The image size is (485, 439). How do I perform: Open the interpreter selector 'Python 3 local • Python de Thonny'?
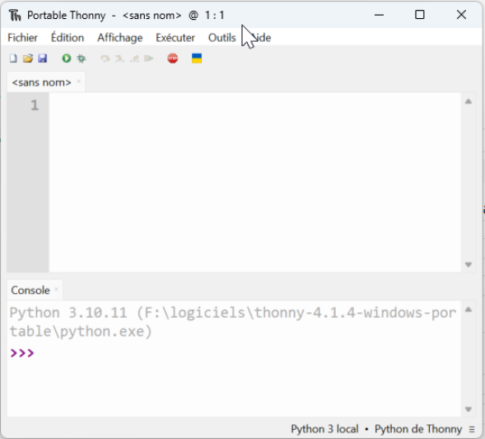coord(376,429)
